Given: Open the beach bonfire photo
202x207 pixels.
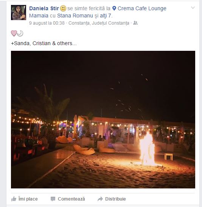Looking at the screenshot, I should click(x=103, y=119).
